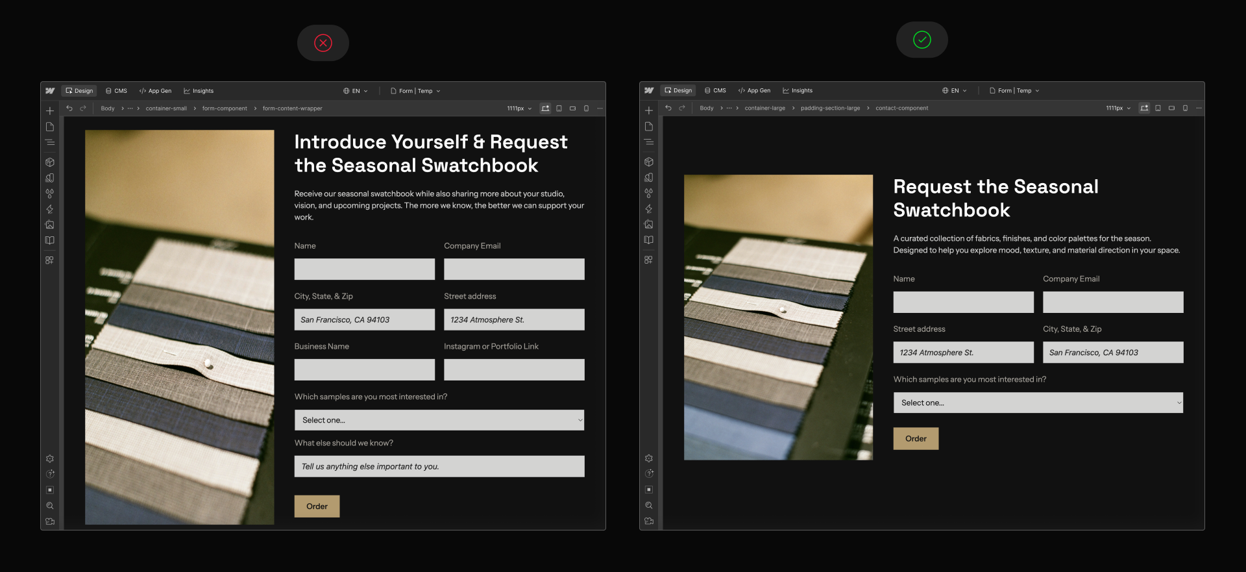This screenshot has width=1246, height=572.
Task: Select tablet breakpoint in right window
Action: pyautogui.click(x=1158, y=108)
